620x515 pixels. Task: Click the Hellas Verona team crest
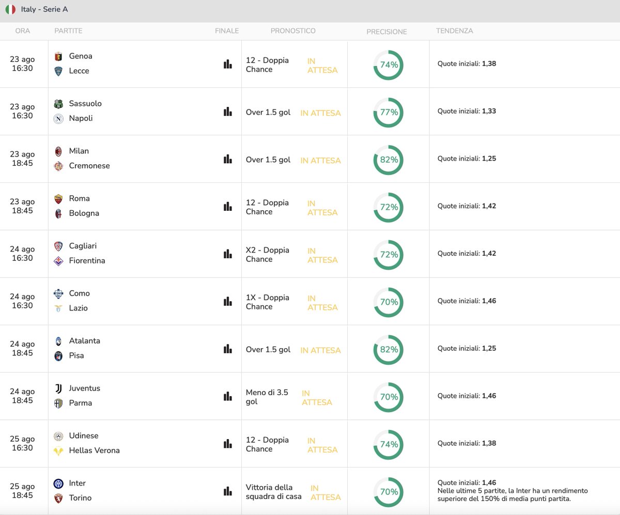tap(58, 451)
